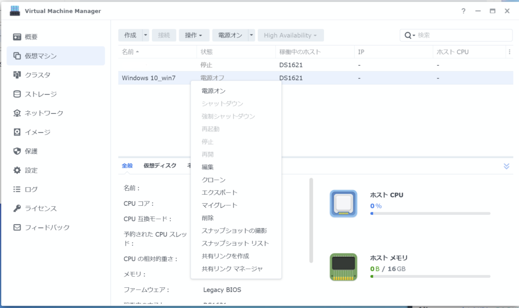Click DS1621 host in Windows 10_win7 row
Screen dimensions: 519x308
[290, 78]
